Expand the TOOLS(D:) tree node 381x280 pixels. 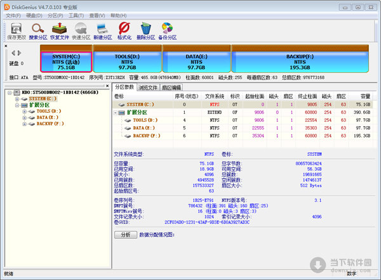click(x=24, y=111)
